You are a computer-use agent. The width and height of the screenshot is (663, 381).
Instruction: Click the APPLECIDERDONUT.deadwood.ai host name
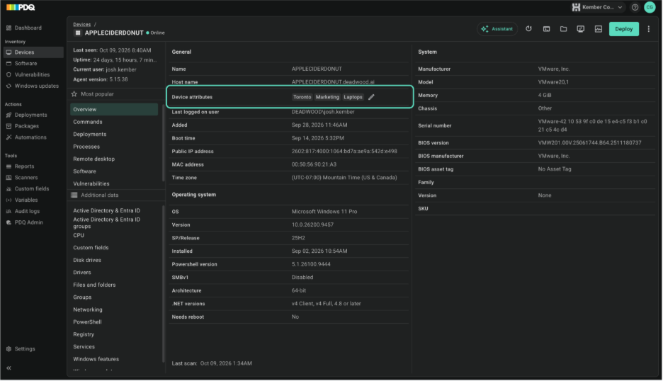point(333,82)
